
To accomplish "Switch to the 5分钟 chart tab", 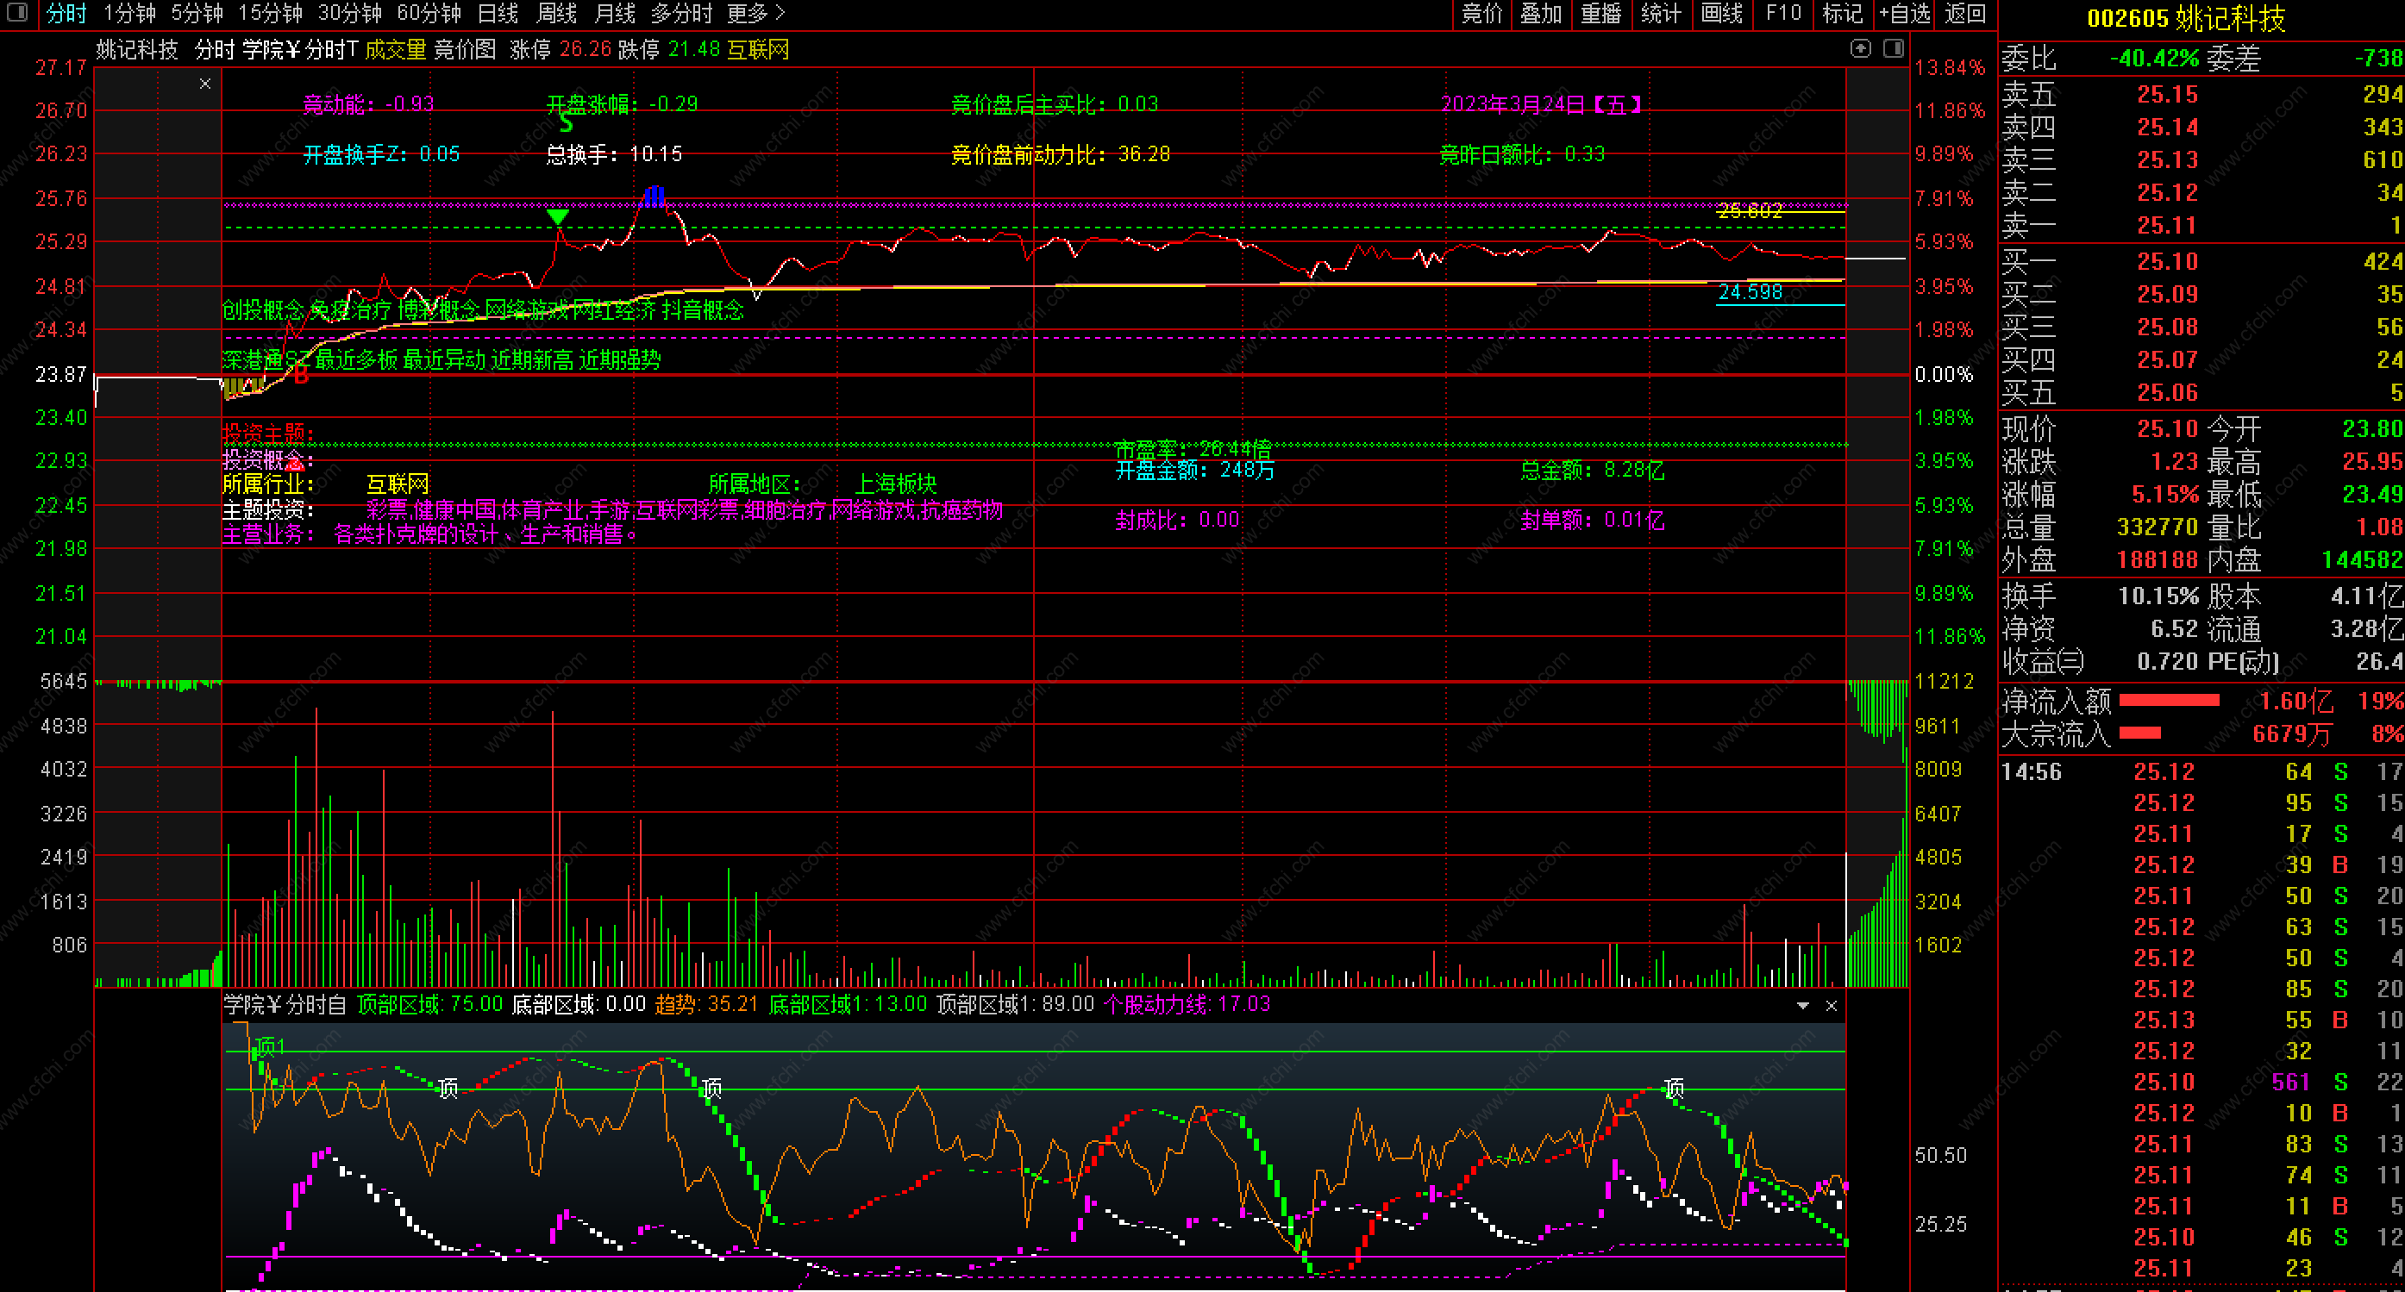I will coord(196,13).
